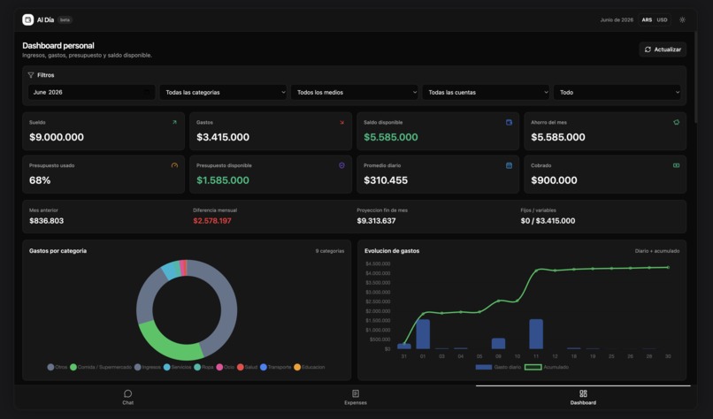Click the Diferencia mensual $2.578.197 value
The height and width of the screenshot is (419, 713).
click(212, 221)
